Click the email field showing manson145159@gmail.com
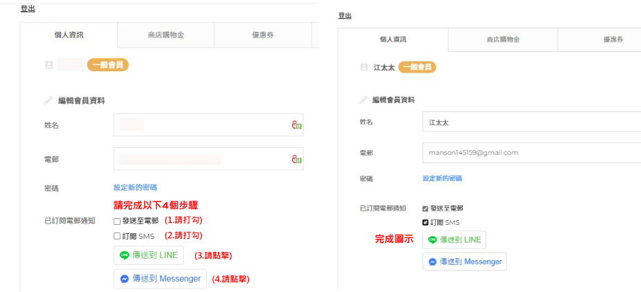Image resolution: width=641 pixels, height=292 pixels. (532, 153)
